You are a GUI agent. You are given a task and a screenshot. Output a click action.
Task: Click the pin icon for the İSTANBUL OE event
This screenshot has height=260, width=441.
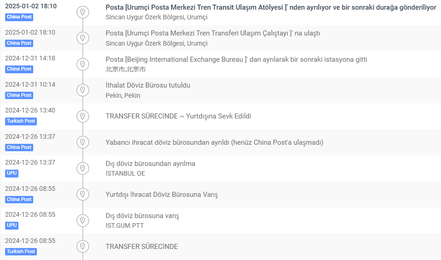pos(83,168)
